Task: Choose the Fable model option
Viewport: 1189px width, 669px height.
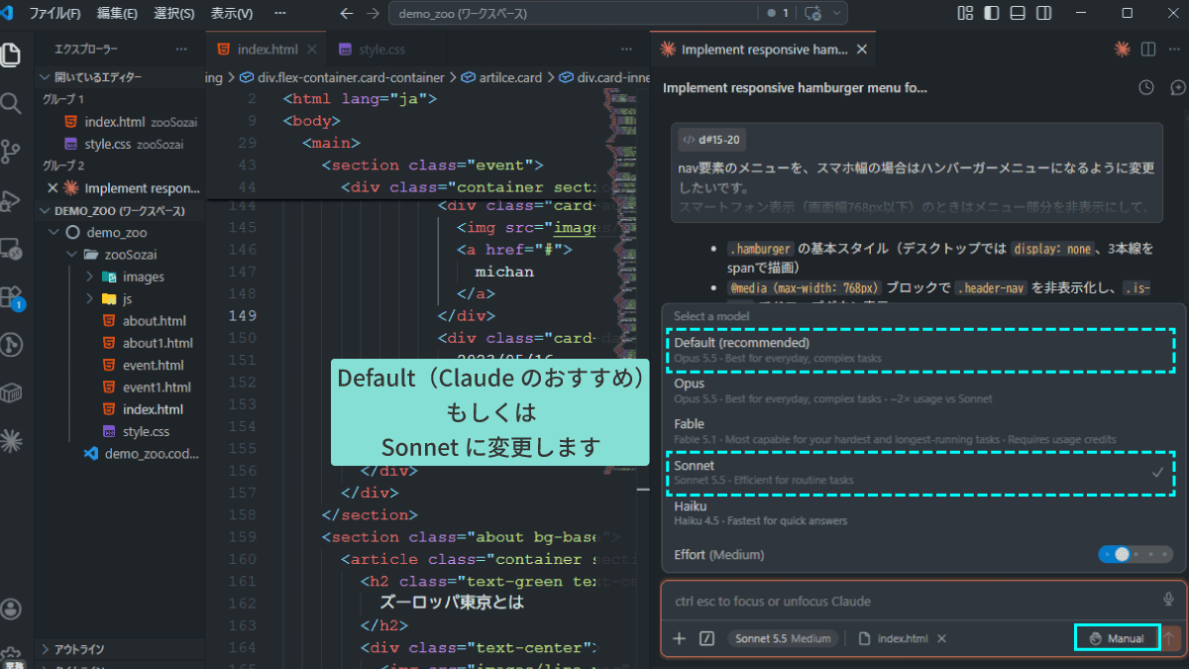Action: 922,431
